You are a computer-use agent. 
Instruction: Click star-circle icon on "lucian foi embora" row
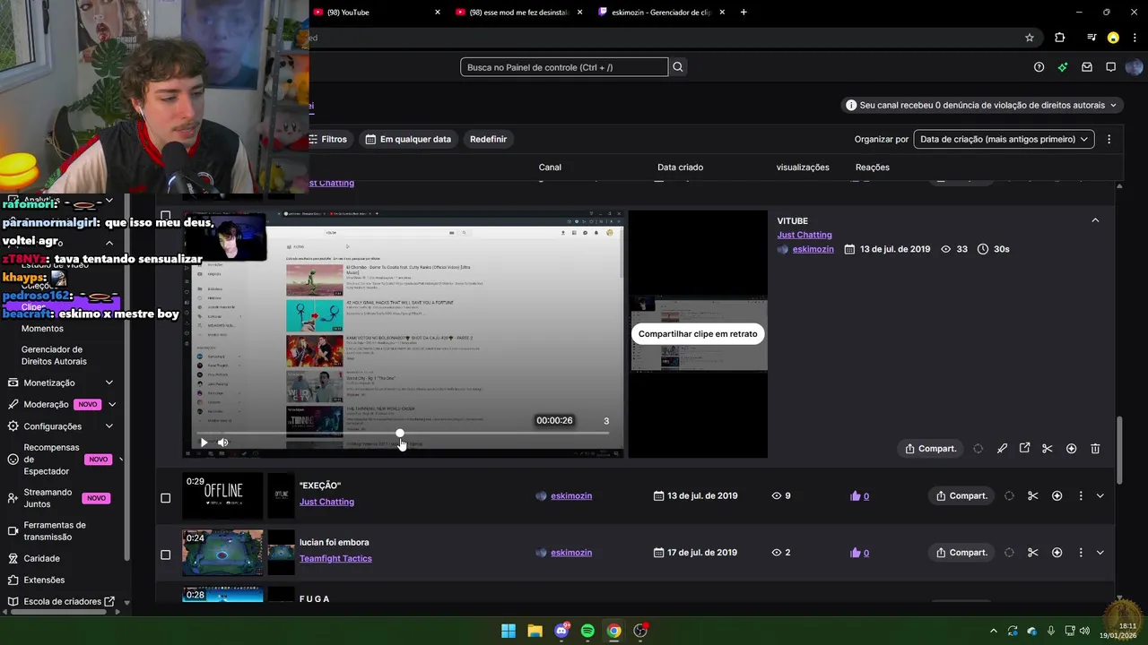[1057, 553]
